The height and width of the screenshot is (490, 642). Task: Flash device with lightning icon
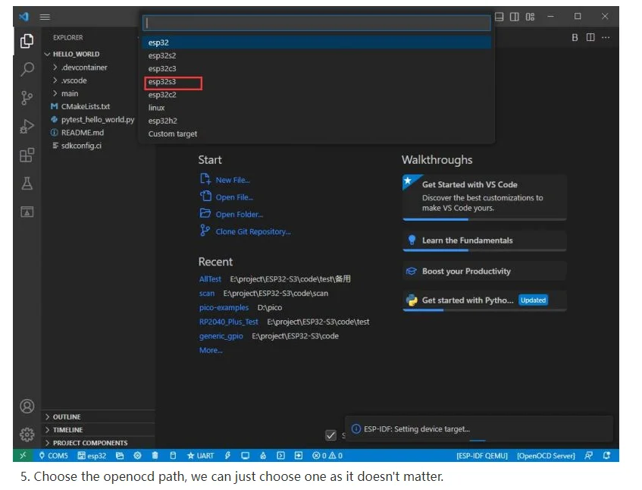pyautogui.click(x=227, y=456)
